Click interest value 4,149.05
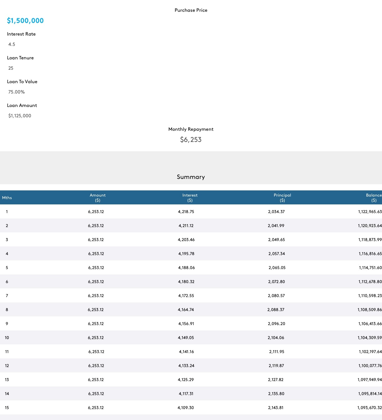The image size is (382, 420). click(186, 338)
